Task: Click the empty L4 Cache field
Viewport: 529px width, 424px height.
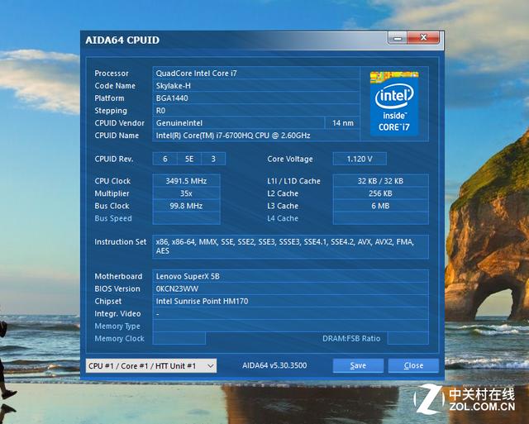Action: coord(380,218)
